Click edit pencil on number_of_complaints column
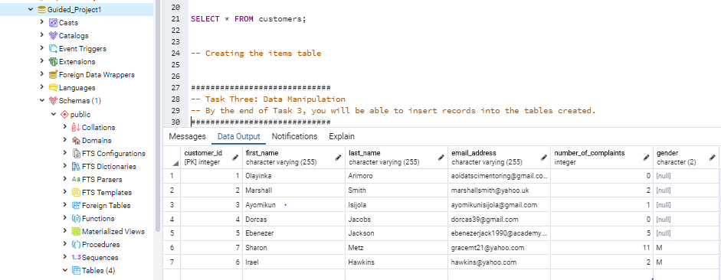This screenshot has width=721, height=280. click(x=647, y=158)
